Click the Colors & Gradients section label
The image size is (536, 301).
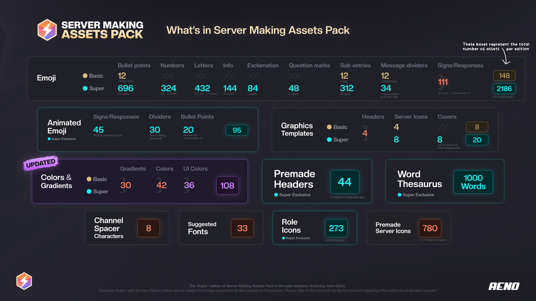(x=57, y=182)
